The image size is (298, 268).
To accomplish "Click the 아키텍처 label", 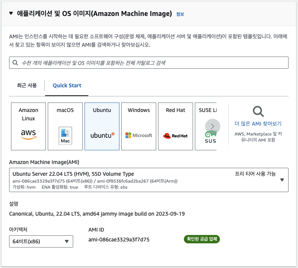I will (18, 230).
